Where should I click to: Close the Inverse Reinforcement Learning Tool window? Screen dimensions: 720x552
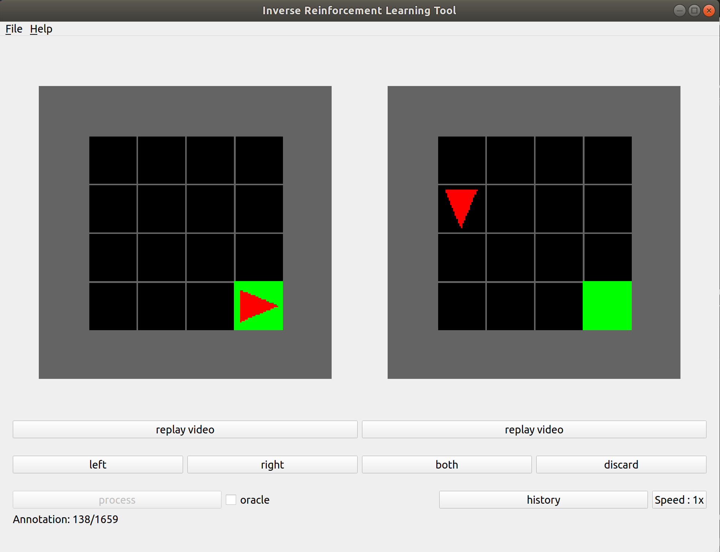tap(709, 11)
